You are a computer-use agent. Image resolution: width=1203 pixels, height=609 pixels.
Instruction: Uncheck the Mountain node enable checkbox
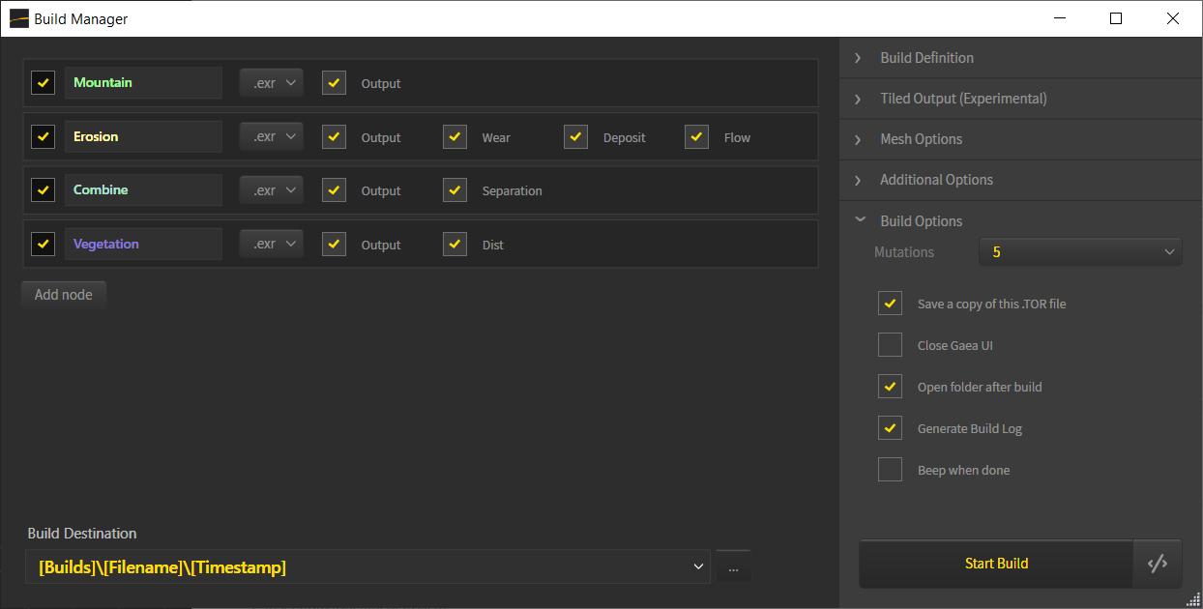pyautogui.click(x=43, y=83)
